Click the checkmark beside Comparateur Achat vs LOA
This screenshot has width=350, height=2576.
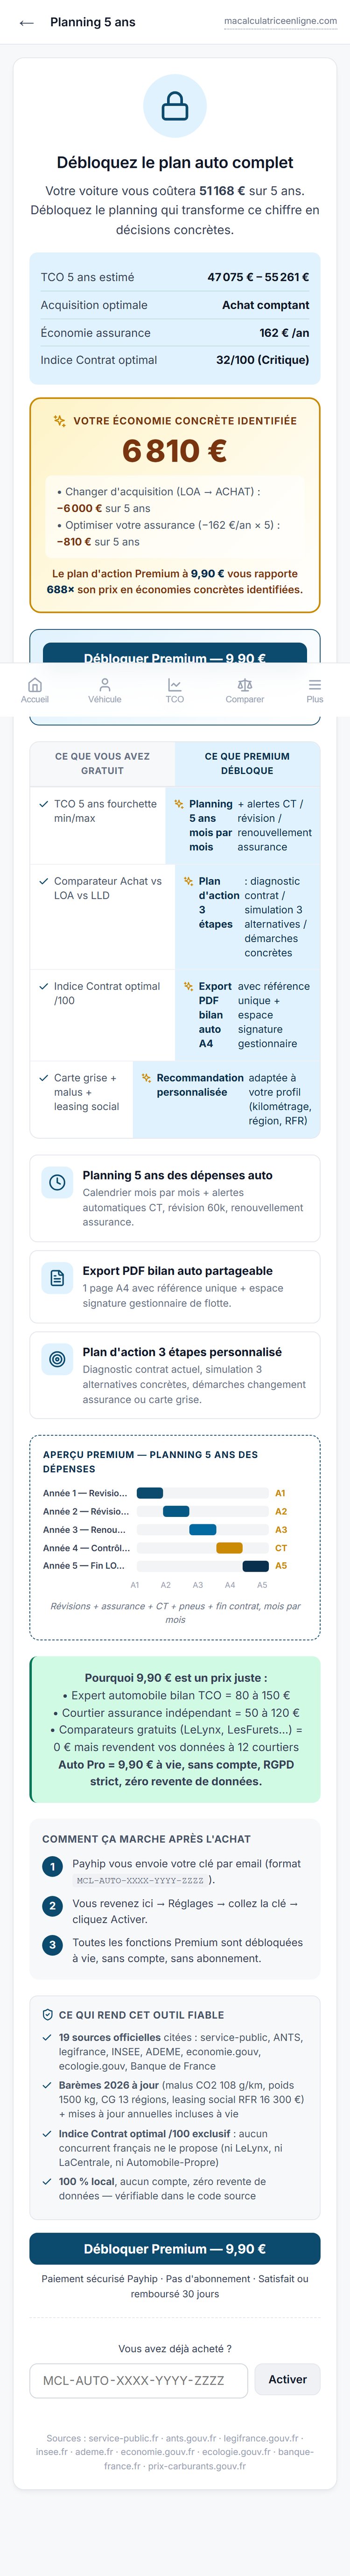pyautogui.click(x=43, y=881)
